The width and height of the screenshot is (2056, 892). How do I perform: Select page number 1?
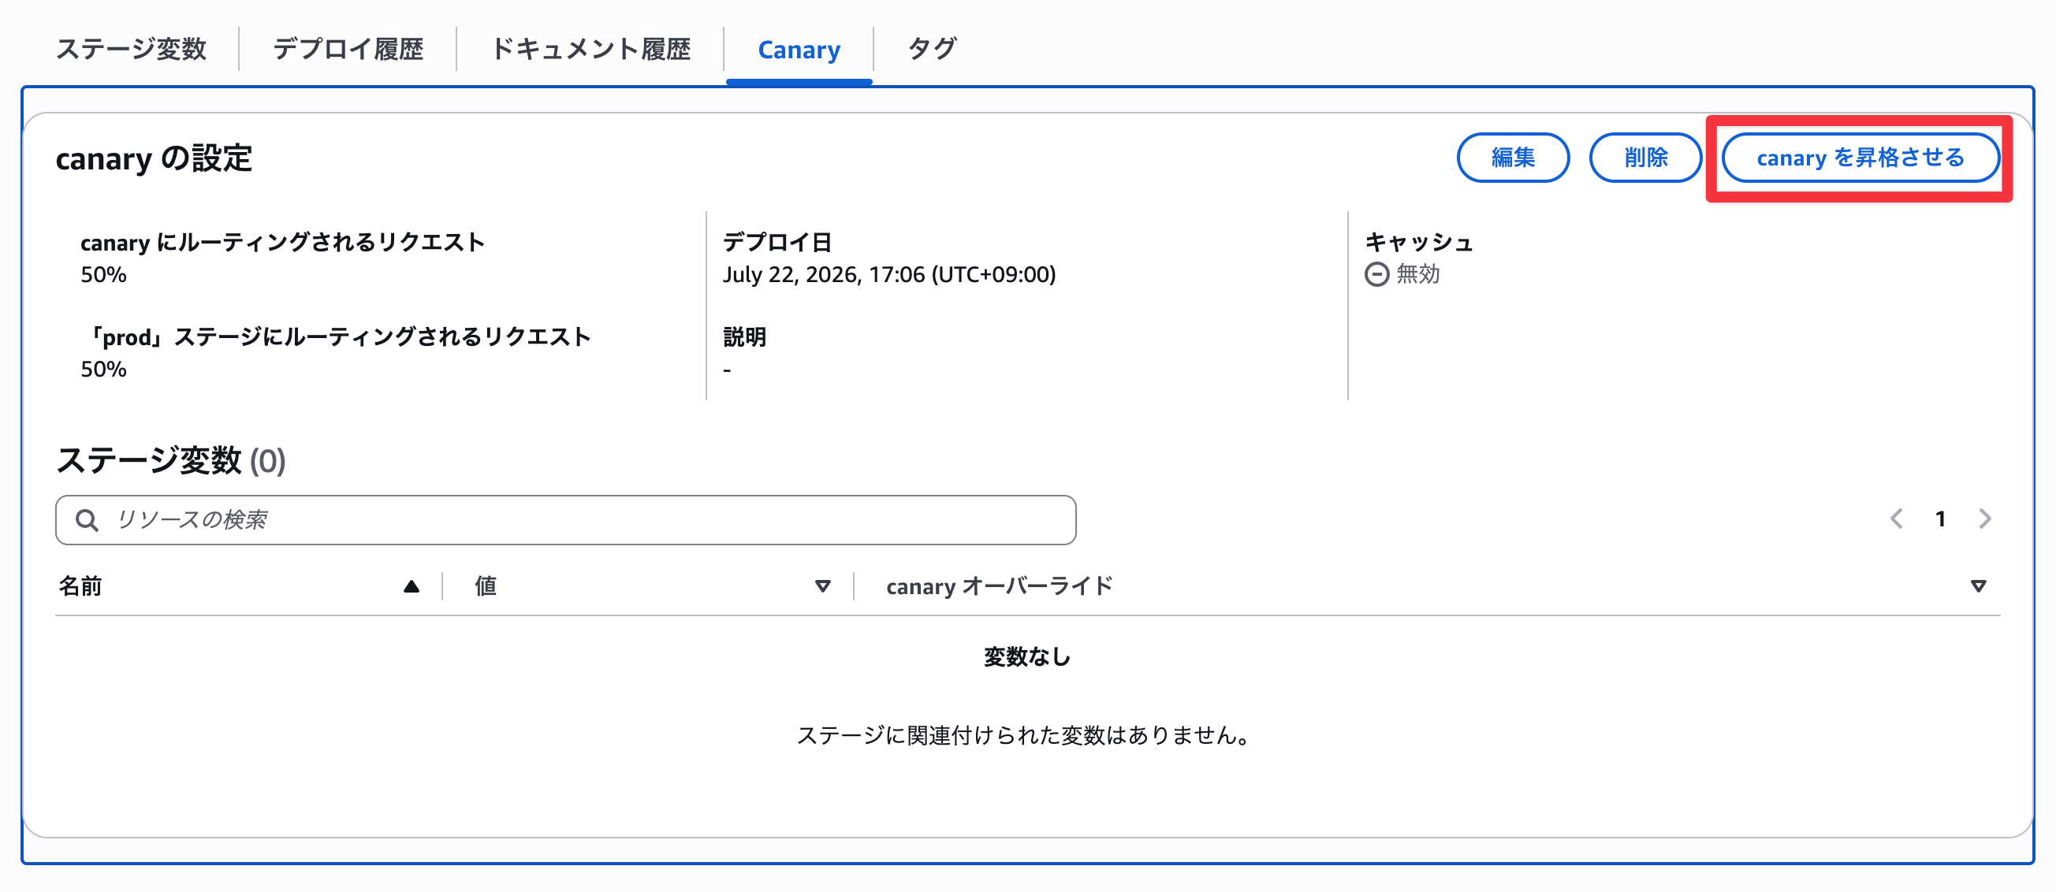click(1940, 519)
